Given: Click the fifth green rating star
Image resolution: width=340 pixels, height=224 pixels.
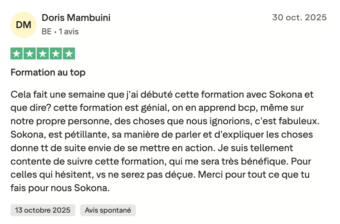Looking at the screenshot, I should [x=69, y=54].
